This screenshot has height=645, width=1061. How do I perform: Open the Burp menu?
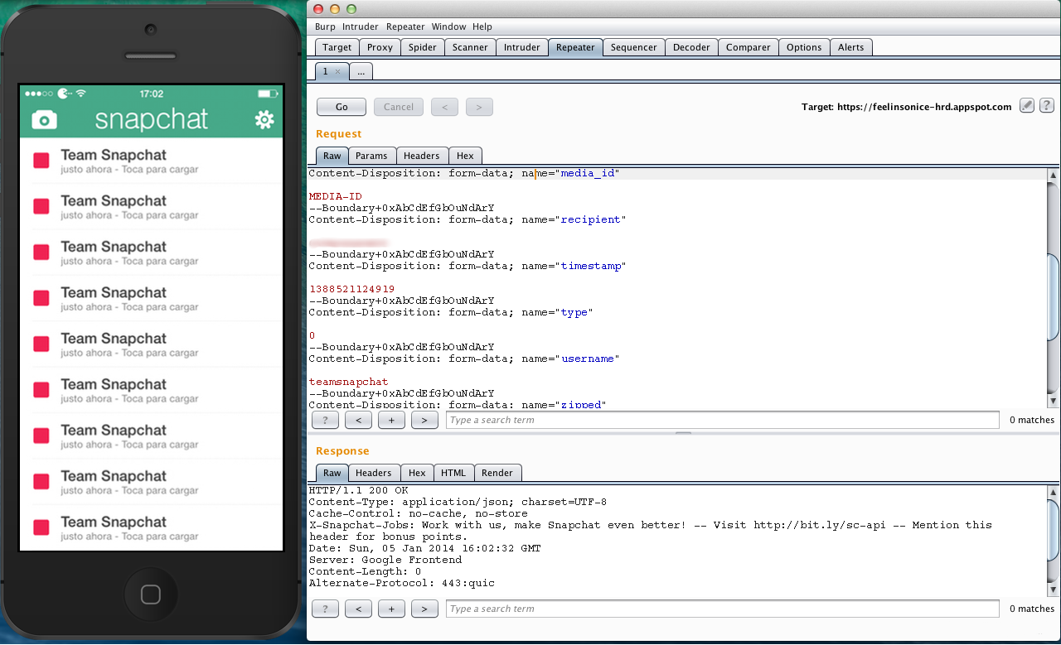tap(325, 26)
